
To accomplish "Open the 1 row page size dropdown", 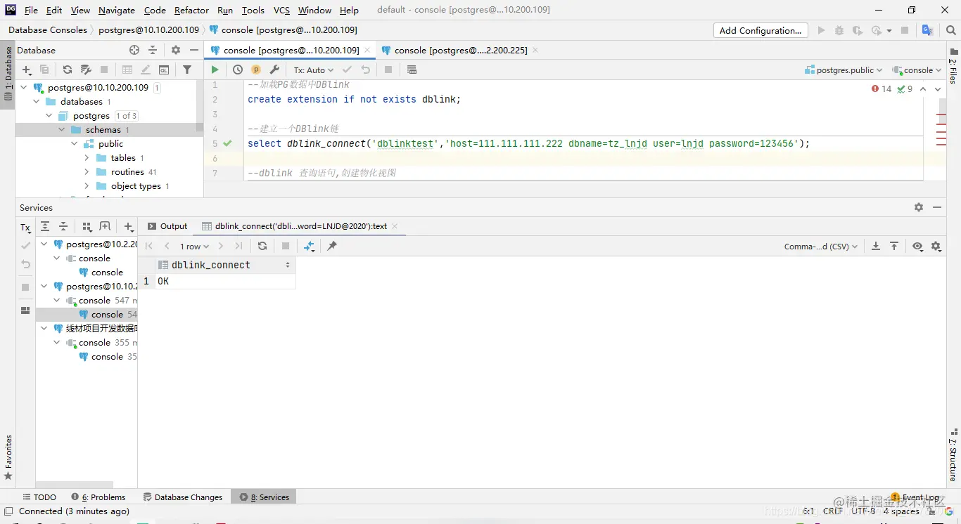I will coord(194,246).
